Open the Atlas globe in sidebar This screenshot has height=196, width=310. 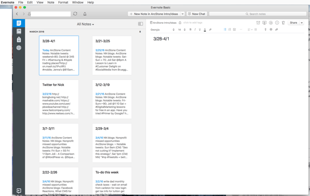tap(19, 48)
